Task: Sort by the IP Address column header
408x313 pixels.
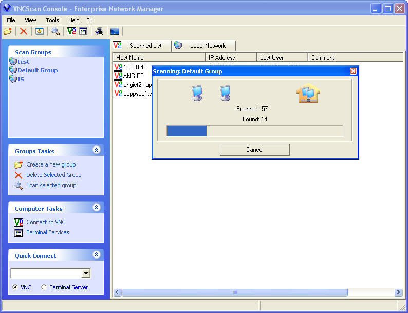Action: coord(231,57)
